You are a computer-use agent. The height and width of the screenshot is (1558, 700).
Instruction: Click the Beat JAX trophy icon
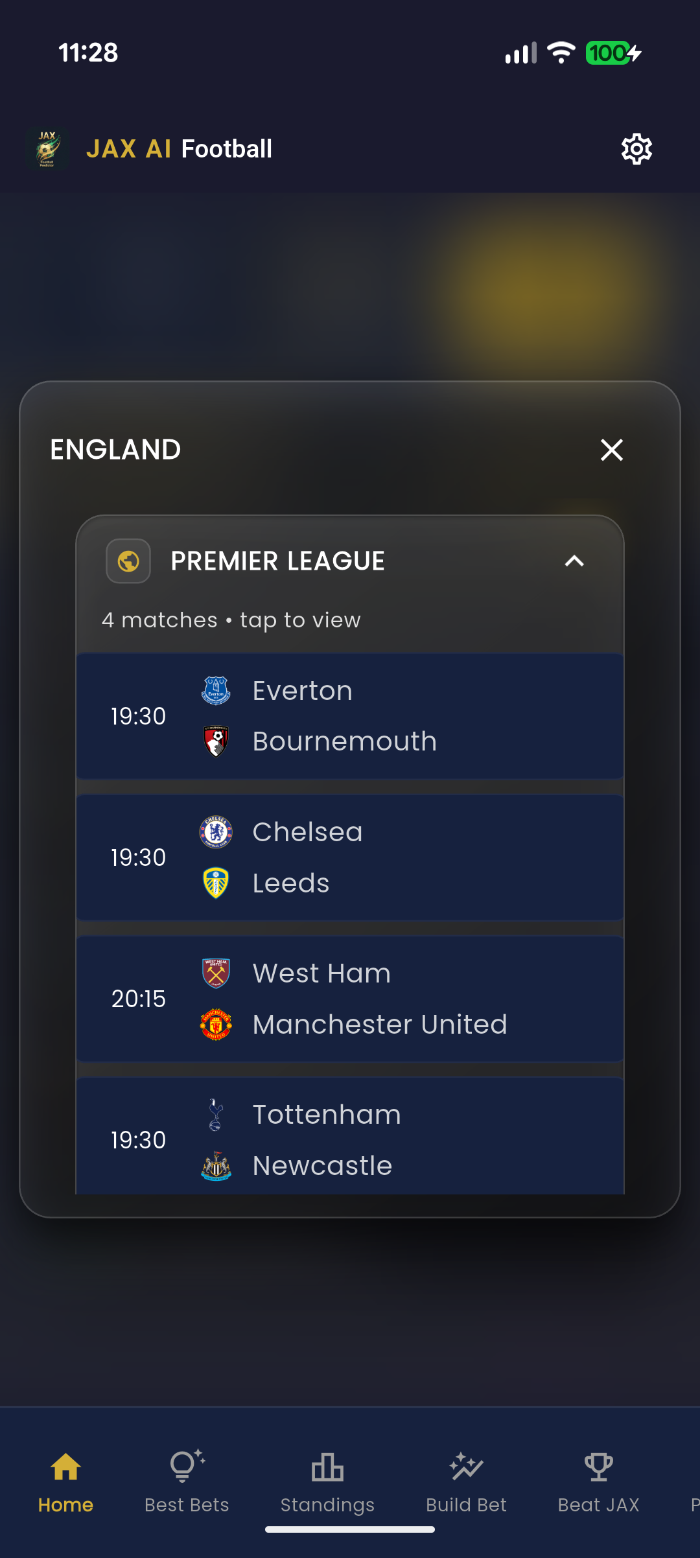tap(598, 1468)
